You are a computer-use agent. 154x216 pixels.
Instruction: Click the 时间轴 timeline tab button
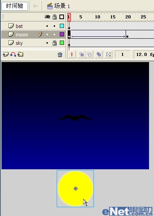(x=15, y=6)
